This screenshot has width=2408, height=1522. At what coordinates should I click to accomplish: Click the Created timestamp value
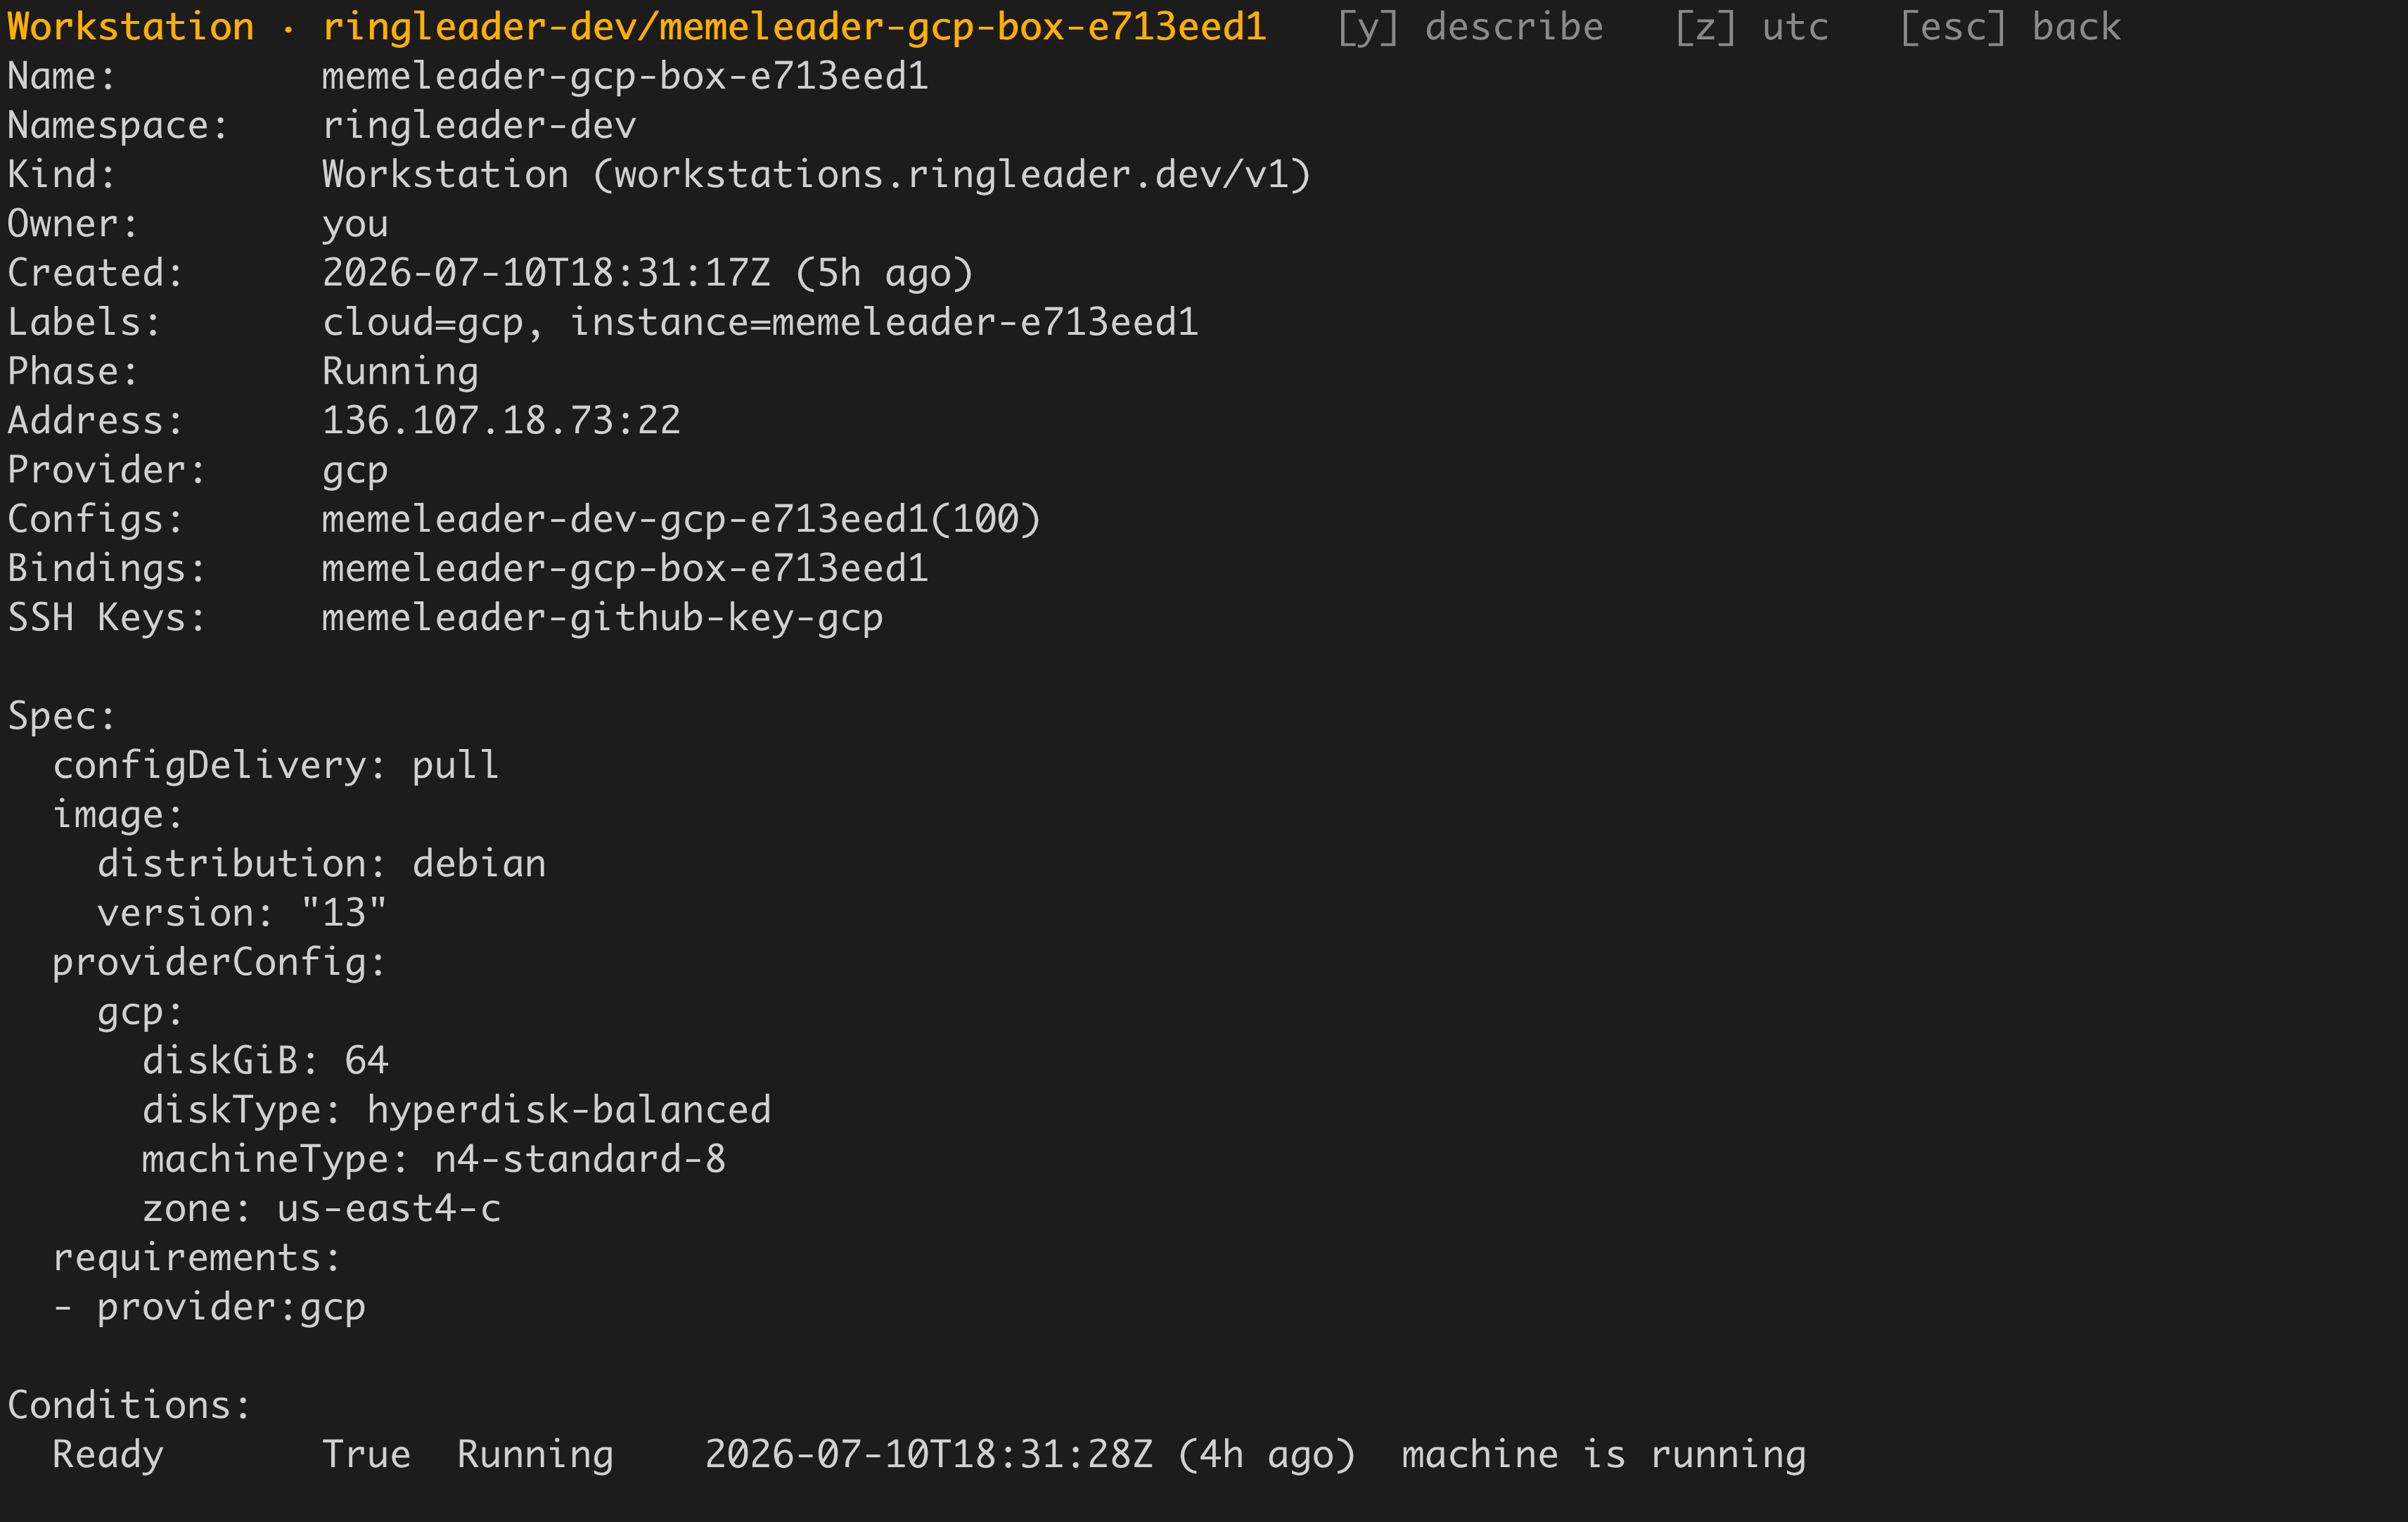coord(647,273)
